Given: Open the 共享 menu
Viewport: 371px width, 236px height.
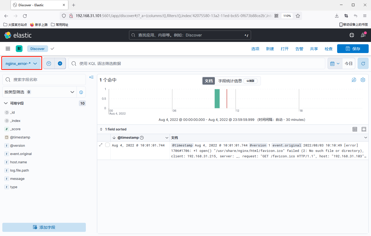Looking at the screenshot, I should tap(314, 49).
